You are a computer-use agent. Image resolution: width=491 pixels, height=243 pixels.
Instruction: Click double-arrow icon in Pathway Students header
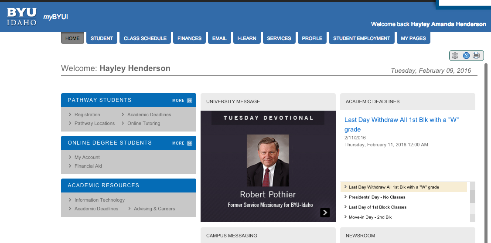190,101
